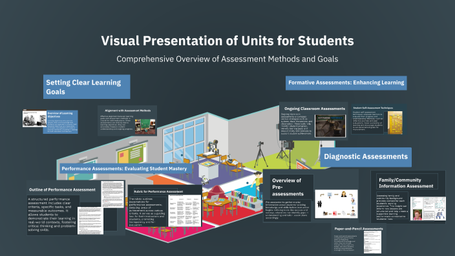Open the Student Self-Assessment Techniques card
The height and width of the screenshot is (256, 455).
tap(379, 120)
